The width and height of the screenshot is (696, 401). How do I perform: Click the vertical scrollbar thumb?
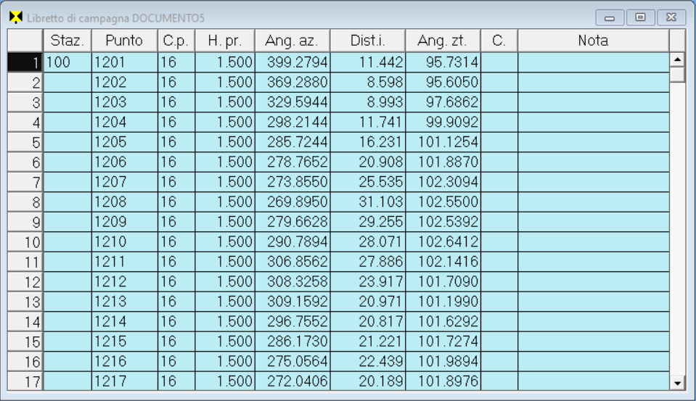[x=677, y=75]
